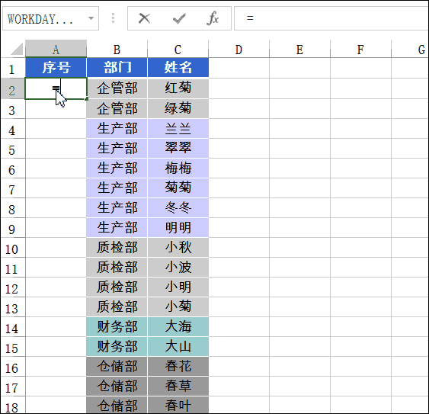
Task: Click the fill handle of cell A2
Action: (x=86, y=98)
